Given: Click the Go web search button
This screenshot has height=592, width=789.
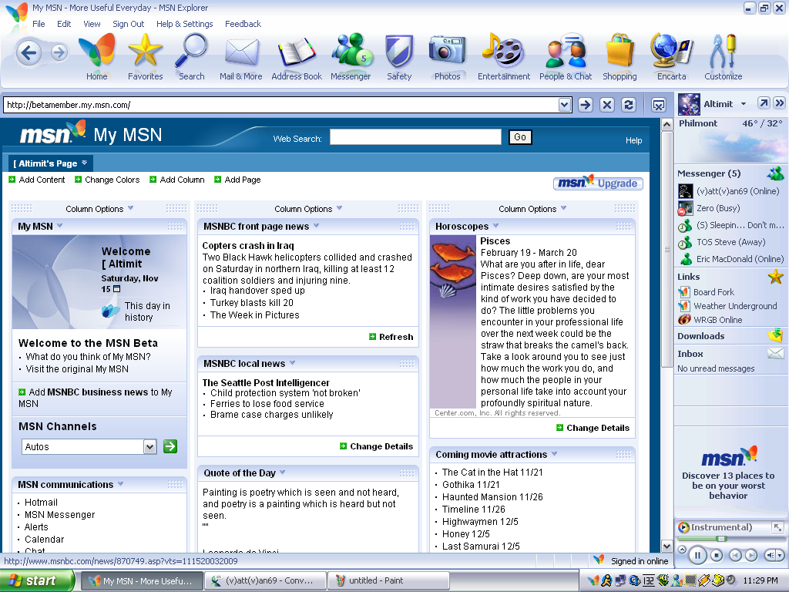Looking at the screenshot, I should [520, 137].
